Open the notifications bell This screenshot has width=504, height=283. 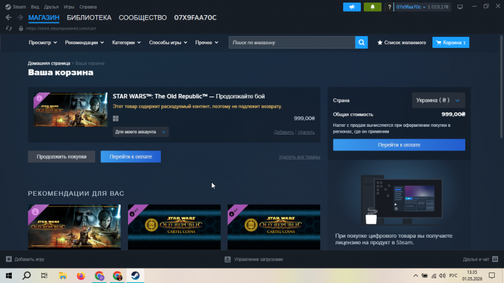tap(373, 7)
